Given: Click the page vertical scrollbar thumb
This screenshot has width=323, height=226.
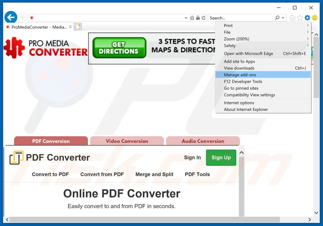Looking at the screenshot, I should pyautogui.click(x=316, y=68).
